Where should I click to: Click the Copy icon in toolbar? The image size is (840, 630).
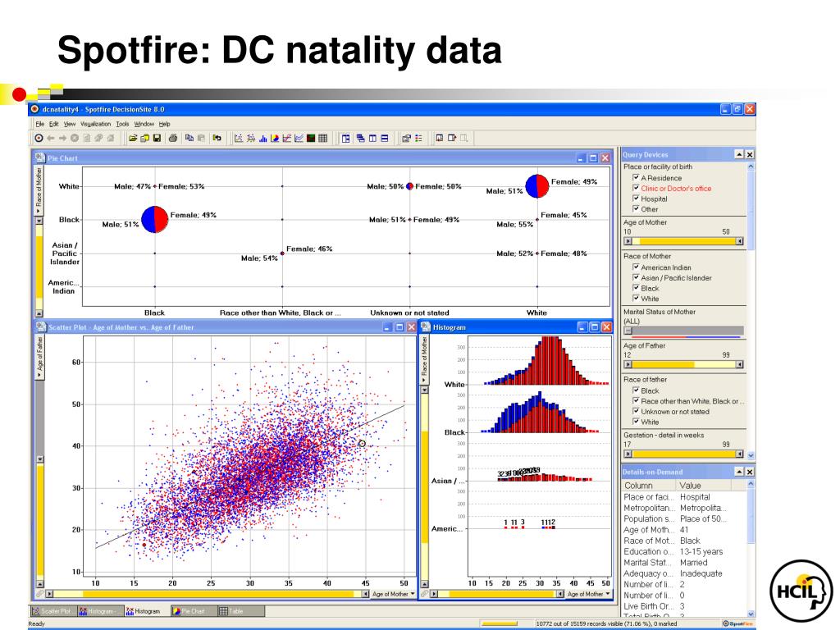(x=189, y=138)
